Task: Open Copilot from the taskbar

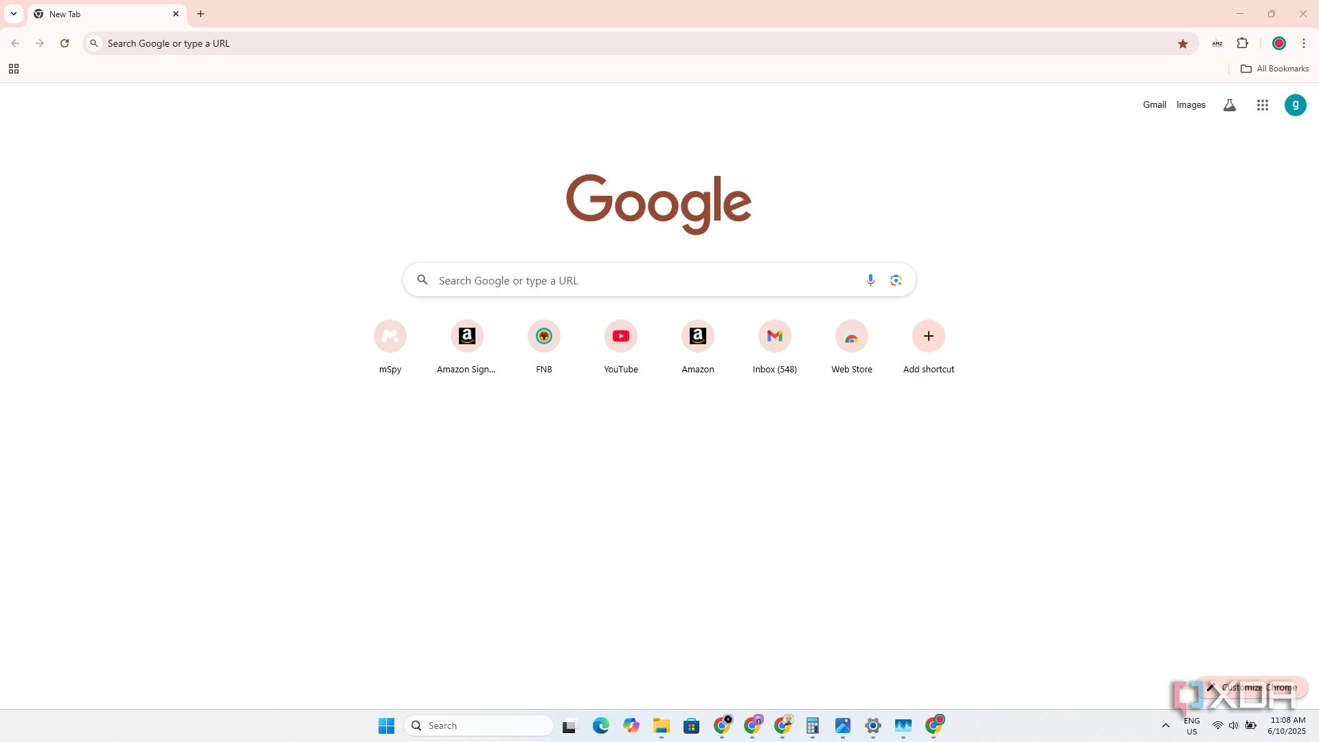Action: (x=631, y=726)
